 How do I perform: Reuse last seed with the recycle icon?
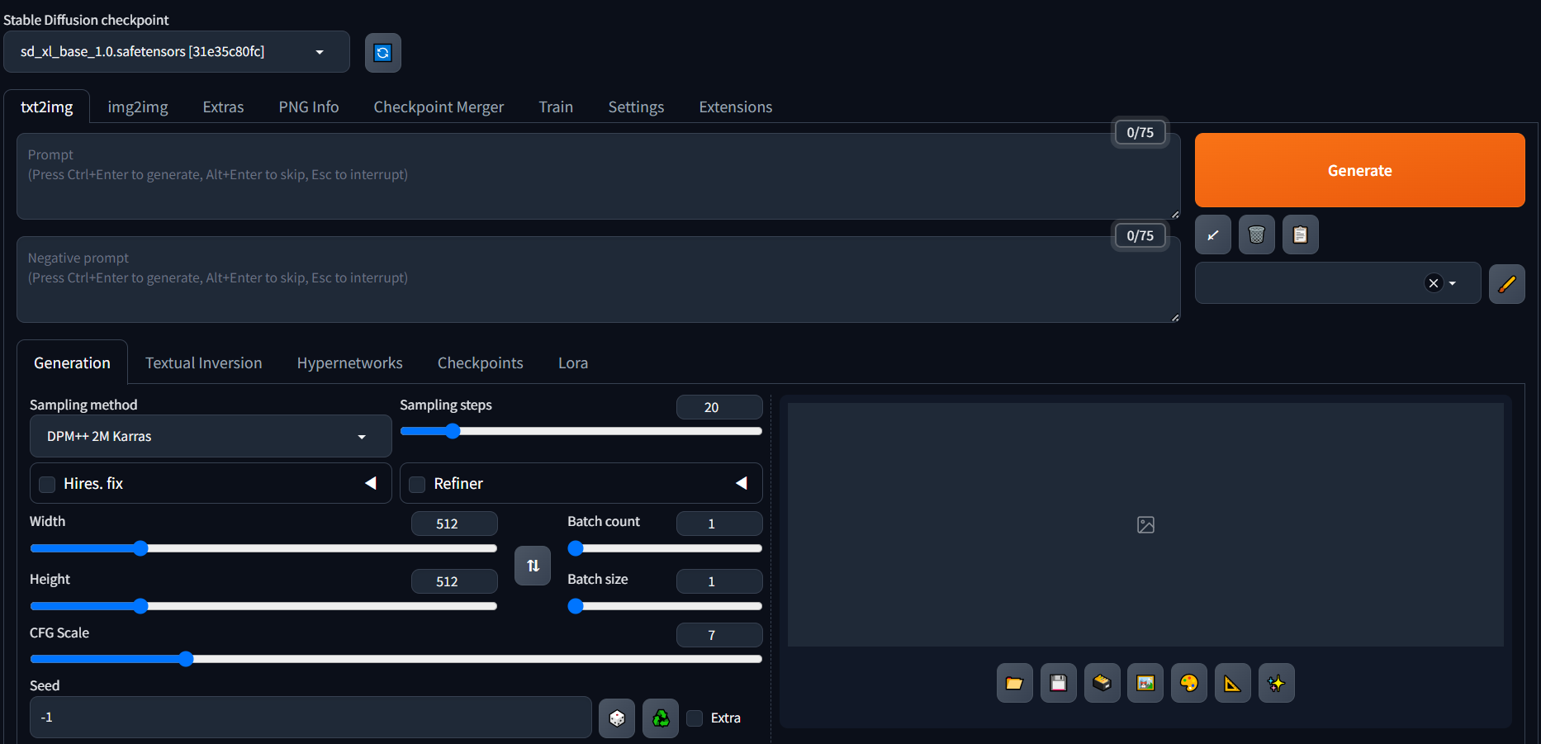pyautogui.click(x=661, y=718)
